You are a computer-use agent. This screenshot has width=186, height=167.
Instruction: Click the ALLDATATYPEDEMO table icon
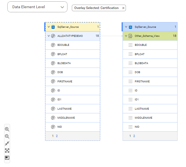53,36
